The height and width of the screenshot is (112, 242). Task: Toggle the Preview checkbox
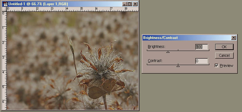[x=216, y=66]
